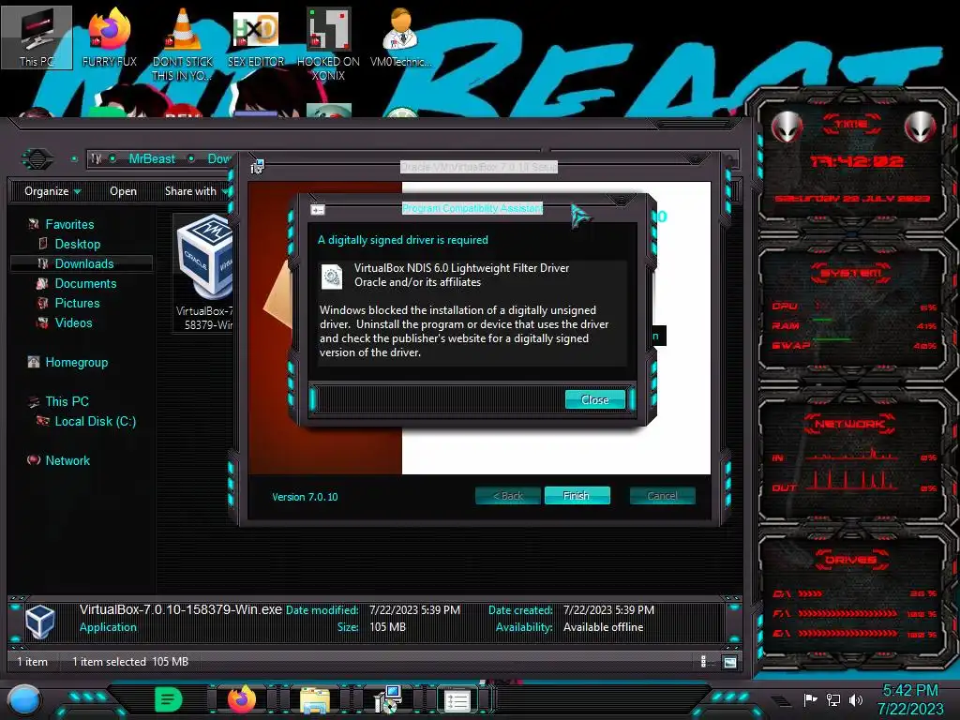This screenshot has height=720, width=960.
Task: Click the NETWORK gadget header
Action: (x=850, y=424)
